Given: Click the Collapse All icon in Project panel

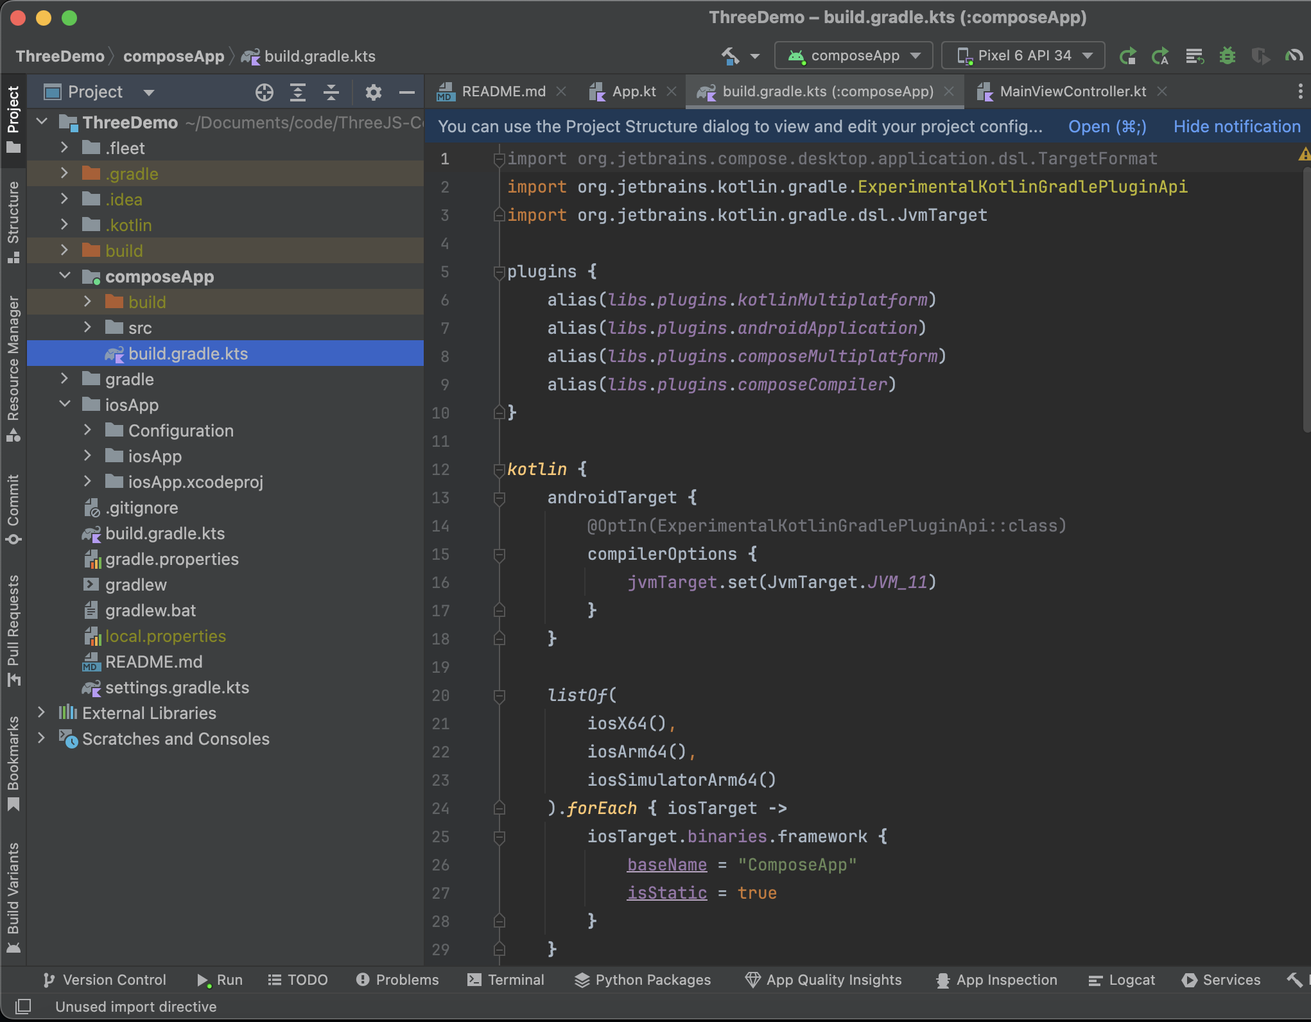Looking at the screenshot, I should 331,92.
